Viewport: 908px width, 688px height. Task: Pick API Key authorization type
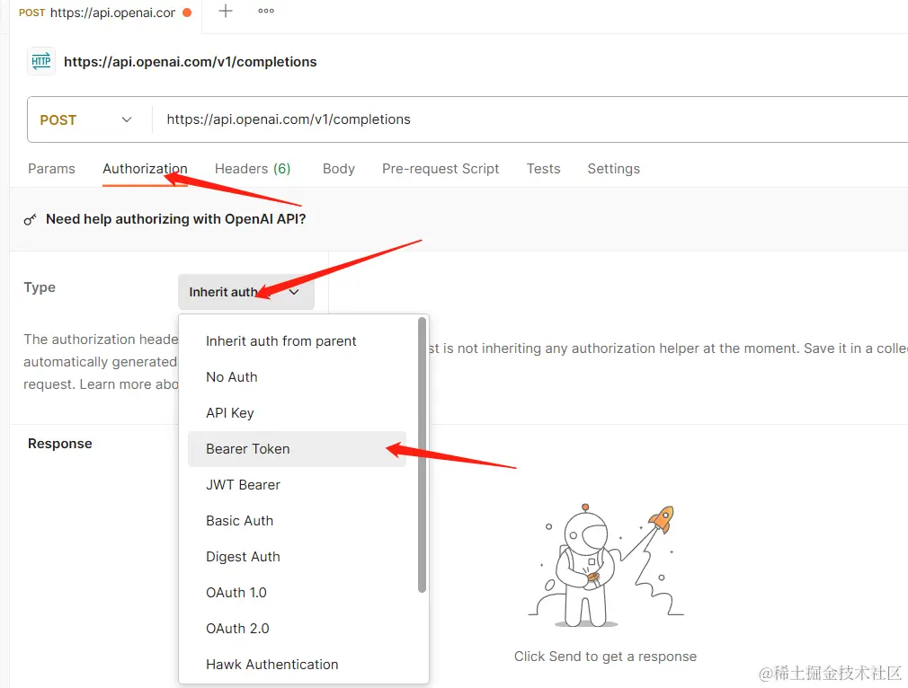pos(297,413)
